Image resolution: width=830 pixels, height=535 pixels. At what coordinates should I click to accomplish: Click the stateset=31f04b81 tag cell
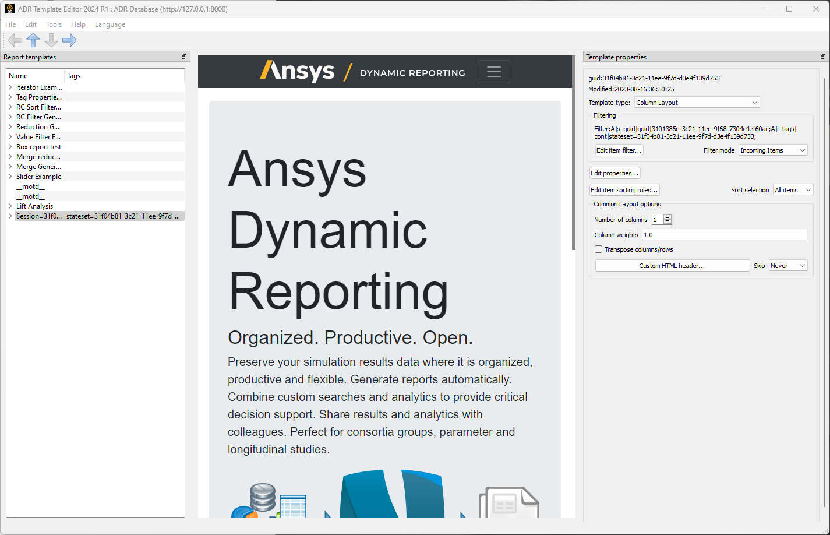tap(123, 216)
